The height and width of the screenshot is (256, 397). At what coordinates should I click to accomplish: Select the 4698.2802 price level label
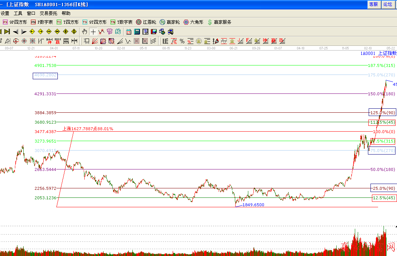coord(45,76)
